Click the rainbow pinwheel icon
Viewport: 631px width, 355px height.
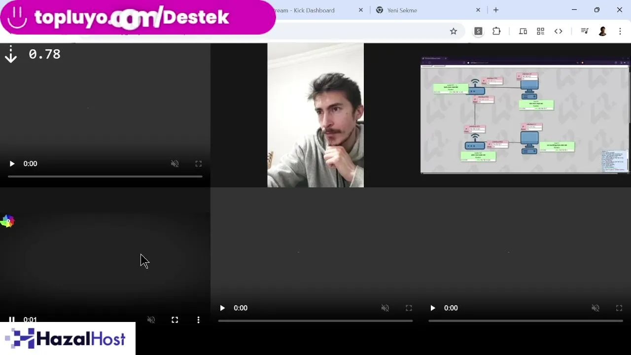(x=7, y=221)
